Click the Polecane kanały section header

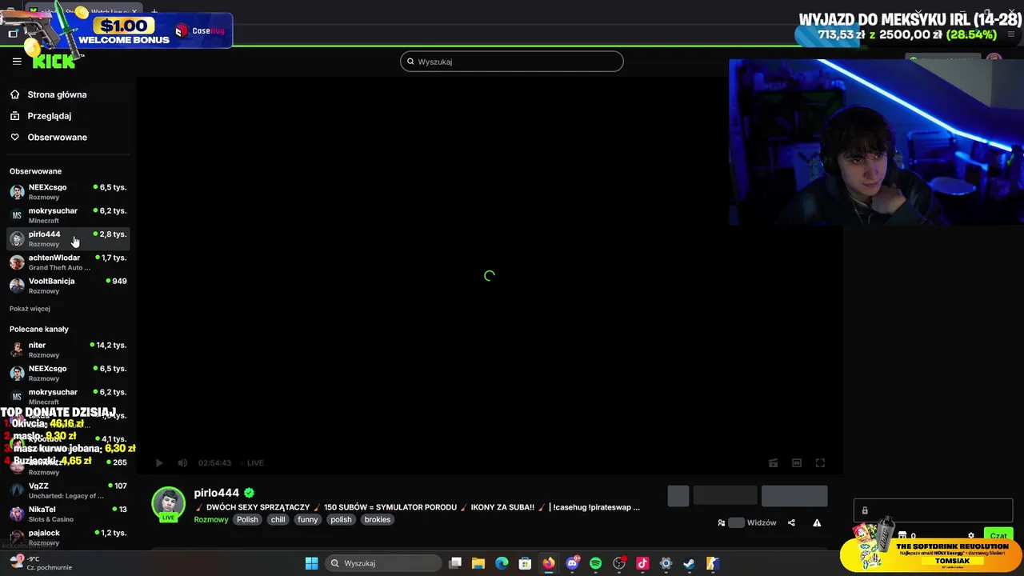coord(39,330)
